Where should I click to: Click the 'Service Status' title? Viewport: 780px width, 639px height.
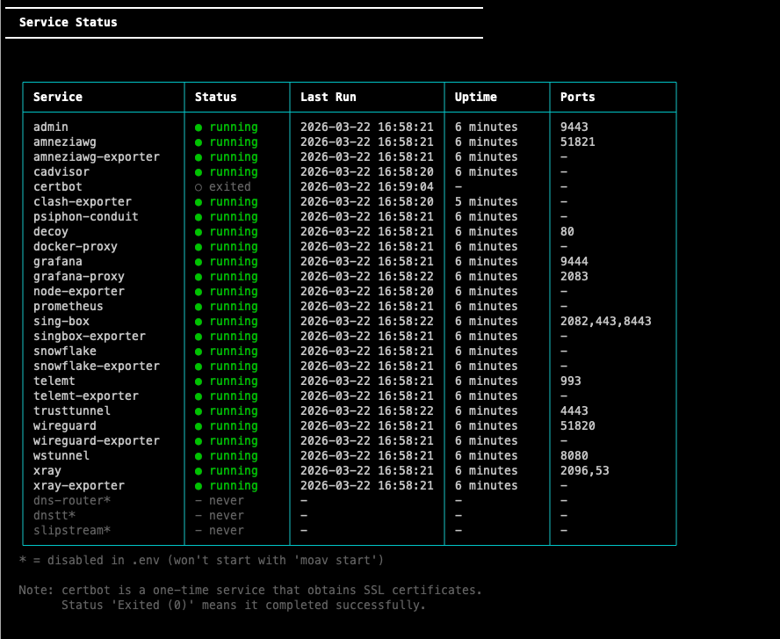pyautogui.click(x=69, y=22)
